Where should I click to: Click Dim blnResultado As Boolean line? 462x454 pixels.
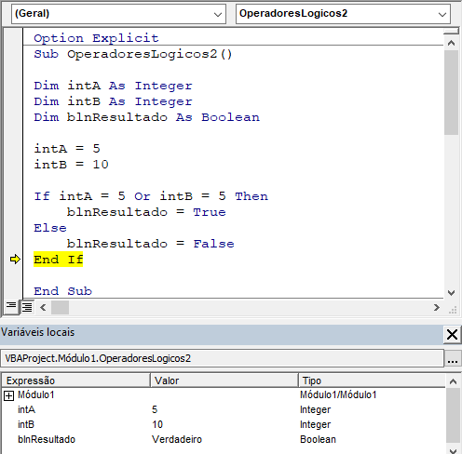click(x=146, y=117)
